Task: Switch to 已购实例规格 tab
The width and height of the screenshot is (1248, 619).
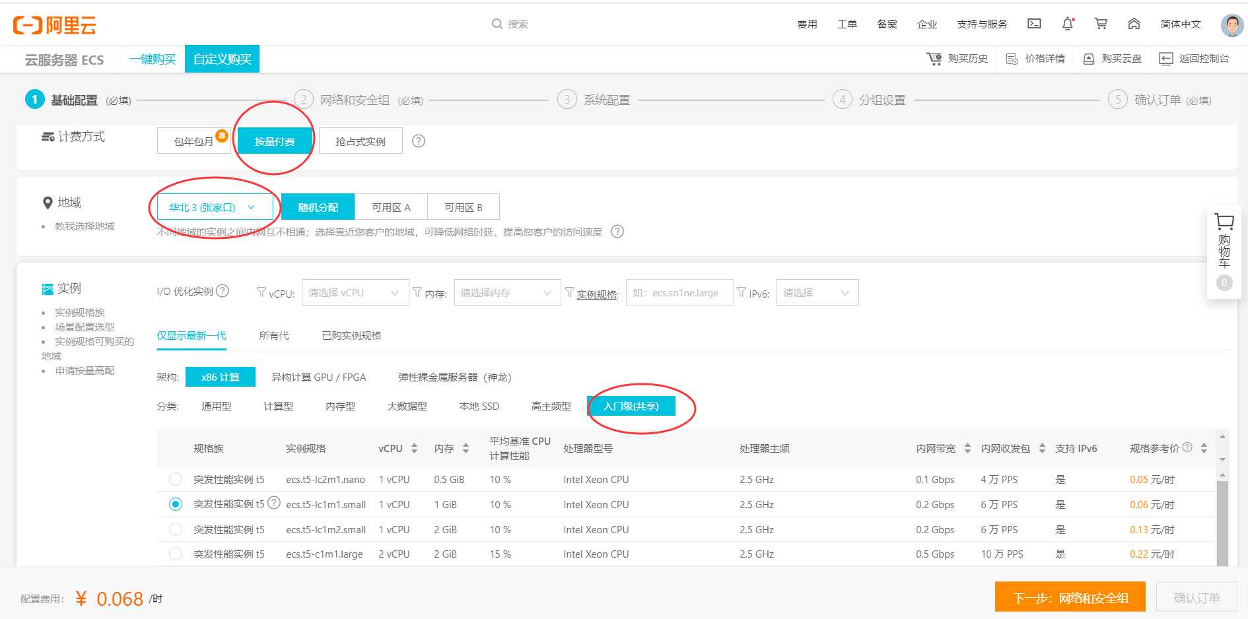Action: pos(351,335)
